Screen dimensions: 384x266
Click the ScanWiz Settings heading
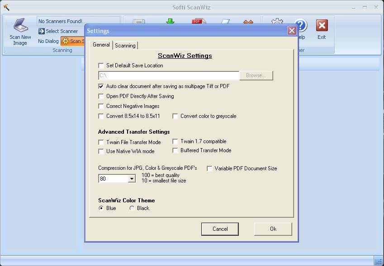click(x=185, y=56)
